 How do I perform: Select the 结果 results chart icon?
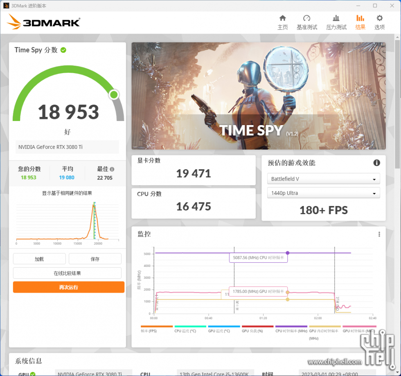click(x=360, y=18)
